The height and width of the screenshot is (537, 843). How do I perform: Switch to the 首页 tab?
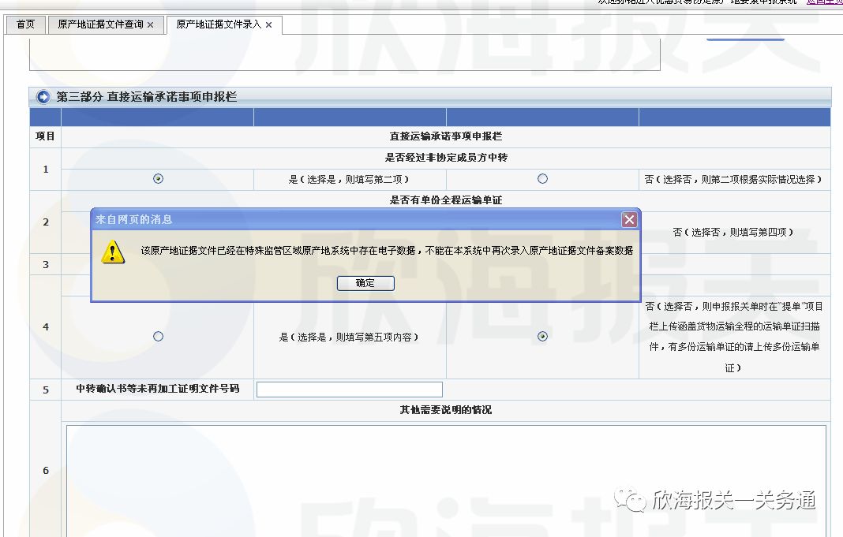pyautogui.click(x=25, y=24)
